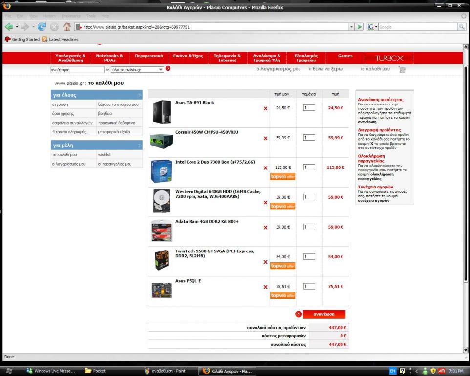470x376 pixels.
Task: Click the Firefox Back arrow button
Action: tap(9, 27)
